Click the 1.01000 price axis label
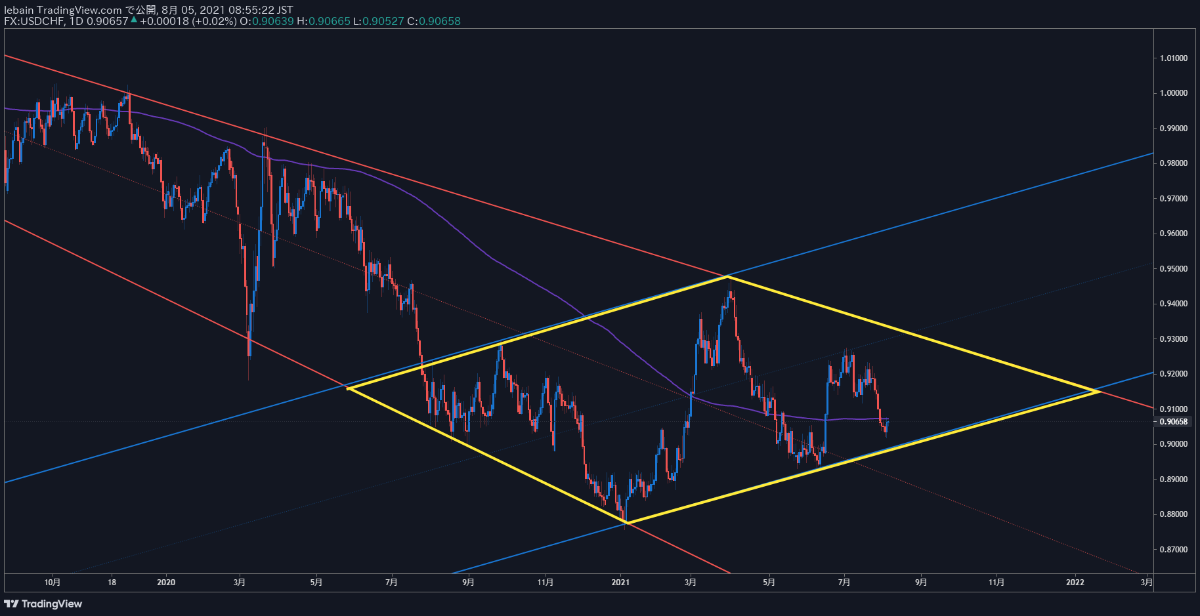The height and width of the screenshot is (616, 1200). (1174, 58)
